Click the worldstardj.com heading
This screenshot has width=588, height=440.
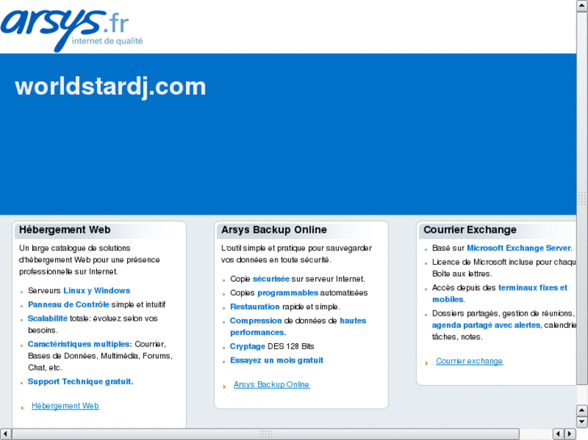[111, 87]
